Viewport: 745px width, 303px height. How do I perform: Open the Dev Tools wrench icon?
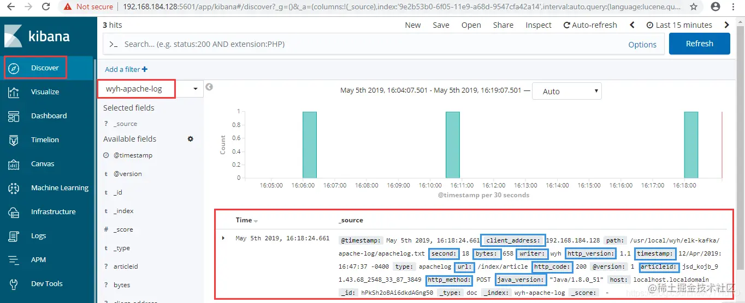[14, 284]
